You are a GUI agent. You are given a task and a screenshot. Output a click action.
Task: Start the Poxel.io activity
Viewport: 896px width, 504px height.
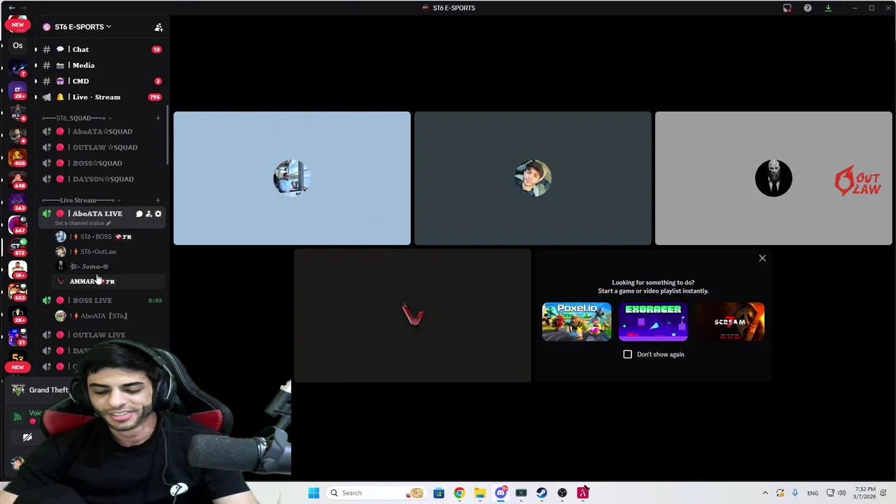(576, 321)
